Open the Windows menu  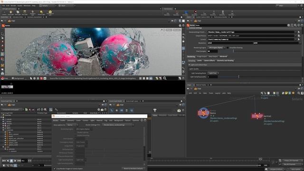[27, 6]
